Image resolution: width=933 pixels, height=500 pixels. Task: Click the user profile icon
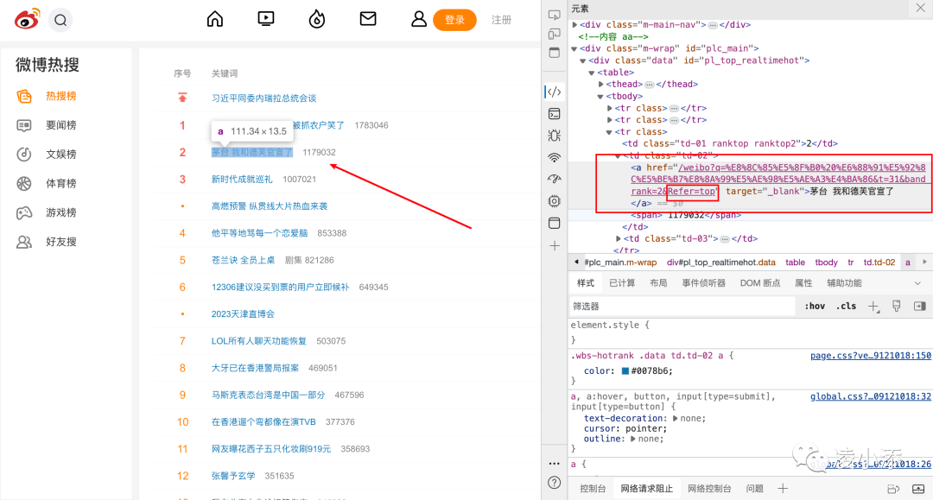pyautogui.click(x=419, y=19)
